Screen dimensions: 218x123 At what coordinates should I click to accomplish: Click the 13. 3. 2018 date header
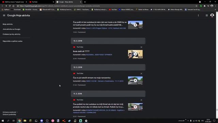coord(108,41)
